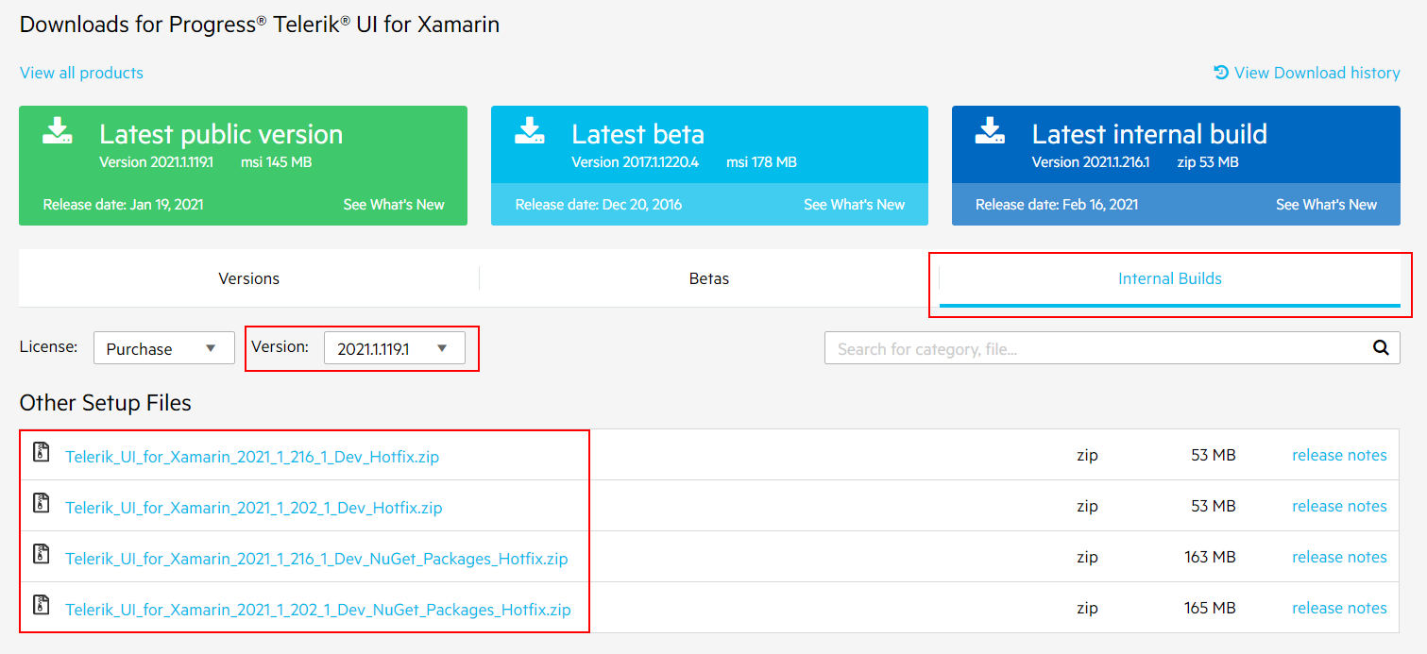Click the zip 53 MB text on blue card
Screen dimensions: 1427x654
[x=1207, y=162]
